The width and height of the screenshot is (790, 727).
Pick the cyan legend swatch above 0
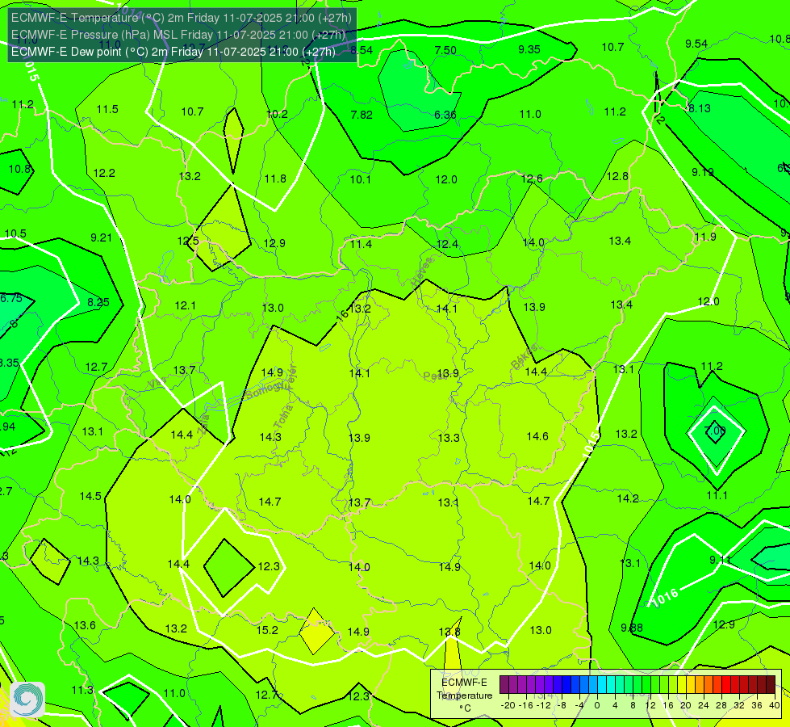(x=601, y=685)
